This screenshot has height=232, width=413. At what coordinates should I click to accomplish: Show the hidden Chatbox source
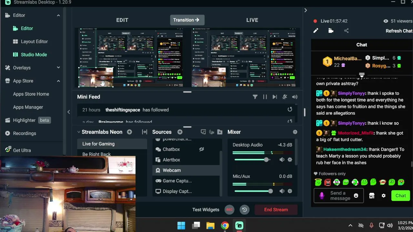(202, 149)
